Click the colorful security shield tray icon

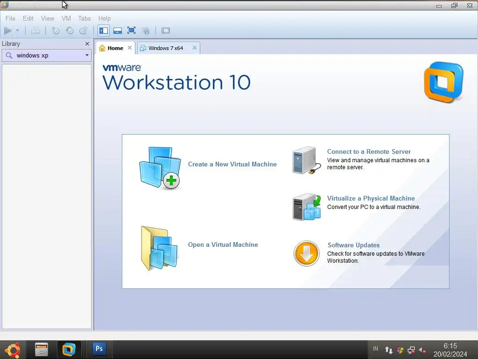[400, 350]
